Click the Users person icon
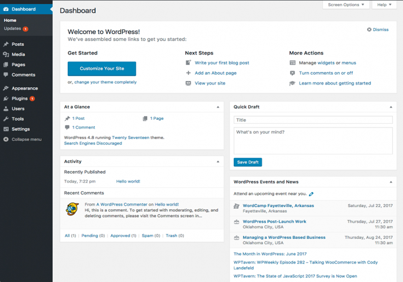The width and height of the screenshot is (403, 282). tap(6, 109)
